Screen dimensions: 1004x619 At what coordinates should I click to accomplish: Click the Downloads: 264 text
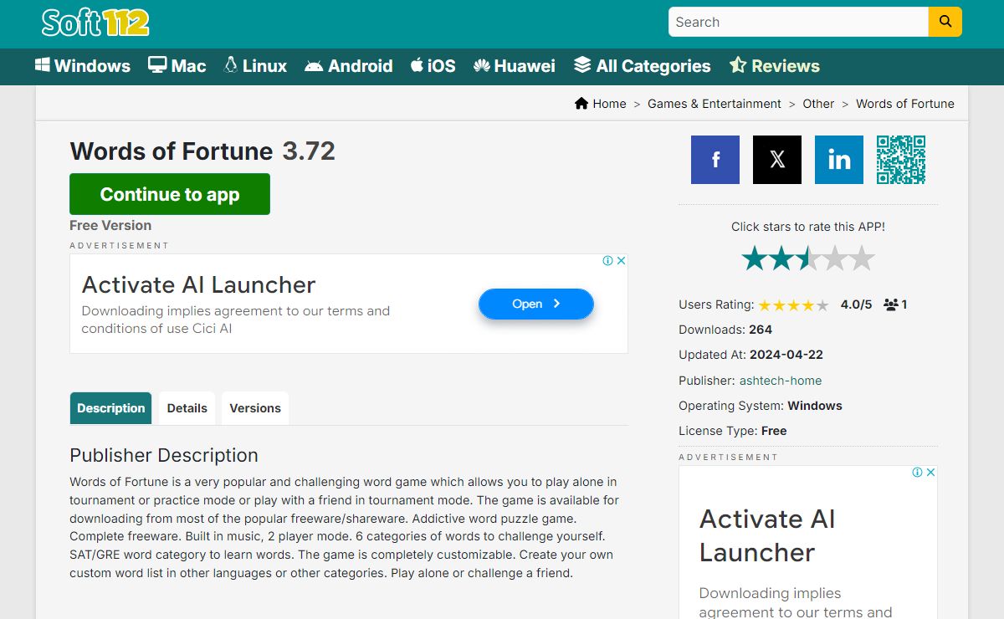click(725, 330)
